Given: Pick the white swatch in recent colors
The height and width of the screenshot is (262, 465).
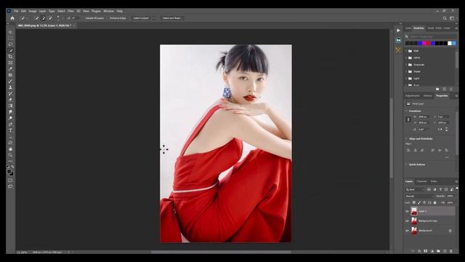Looking at the screenshot, I should (x=450, y=44).
